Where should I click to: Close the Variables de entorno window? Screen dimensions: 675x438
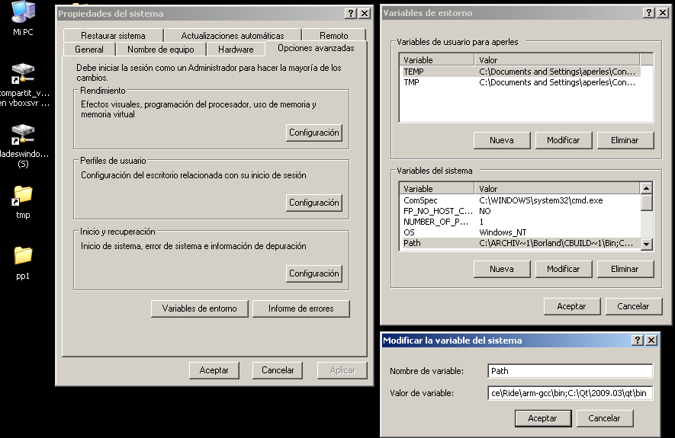point(663,13)
